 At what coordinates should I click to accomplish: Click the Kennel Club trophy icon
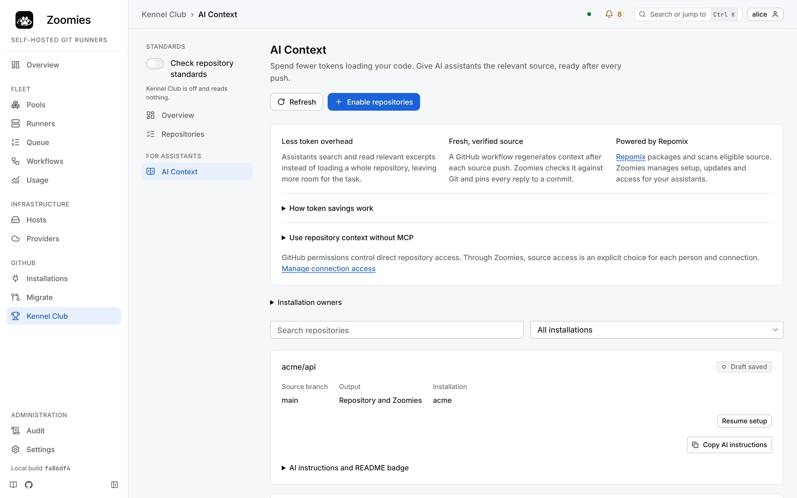pos(15,316)
